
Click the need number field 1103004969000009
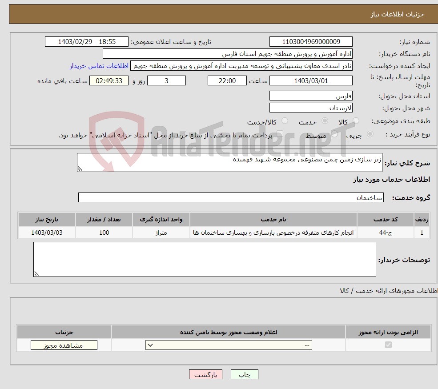[311, 42]
